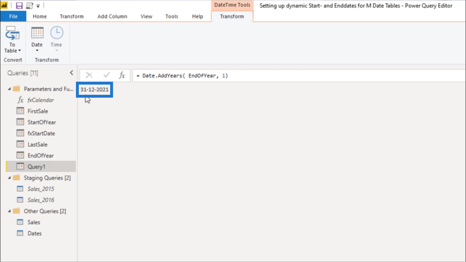The width and height of the screenshot is (466, 262).
Task: Collapse the Other Queries folder
Action: pos(9,211)
